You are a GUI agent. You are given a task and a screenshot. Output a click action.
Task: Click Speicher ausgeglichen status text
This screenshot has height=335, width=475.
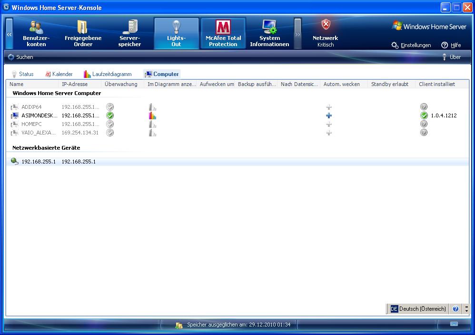coord(239,325)
